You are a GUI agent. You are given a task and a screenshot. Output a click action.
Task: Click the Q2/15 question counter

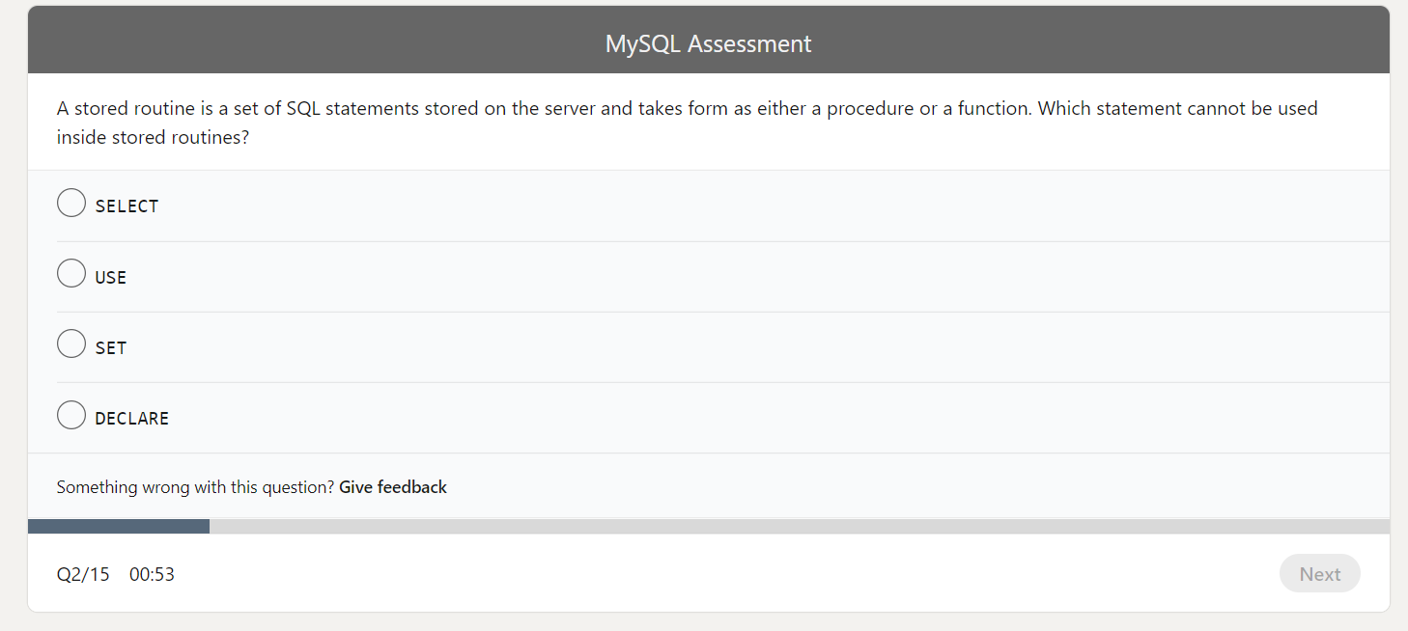[x=83, y=573]
